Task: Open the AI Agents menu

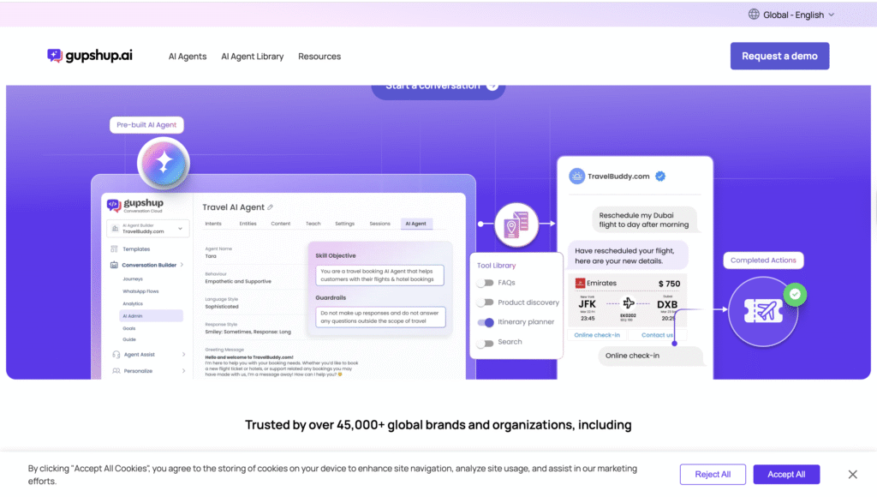Action: [188, 56]
